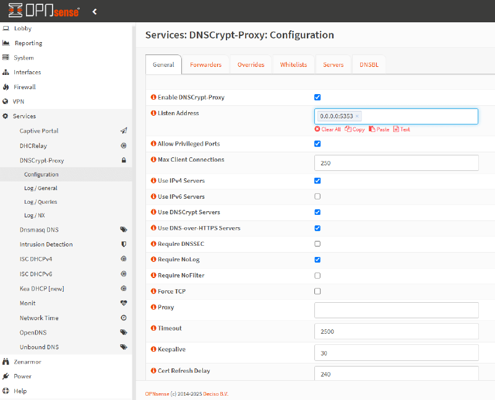
Task: Click the clock icon beside Network Time
Action: [124, 318]
